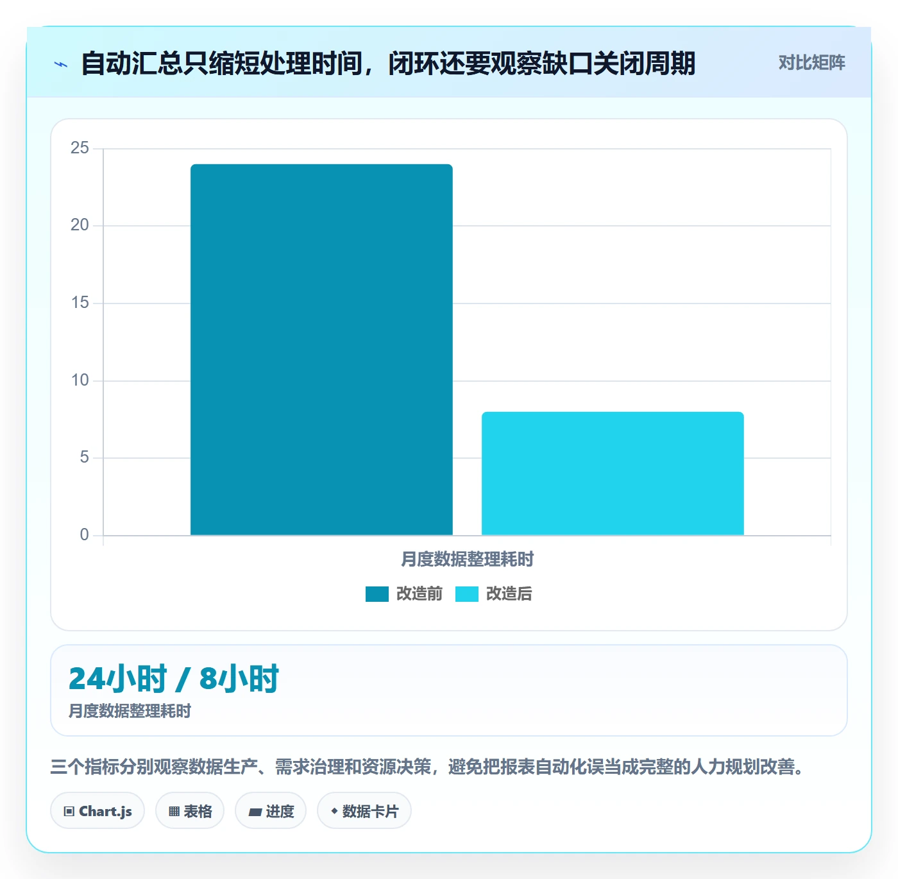Image resolution: width=898 pixels, height=879 pixels.
Task: Click the 24小时 / 8小时 metric value
Action: [174, 679]
